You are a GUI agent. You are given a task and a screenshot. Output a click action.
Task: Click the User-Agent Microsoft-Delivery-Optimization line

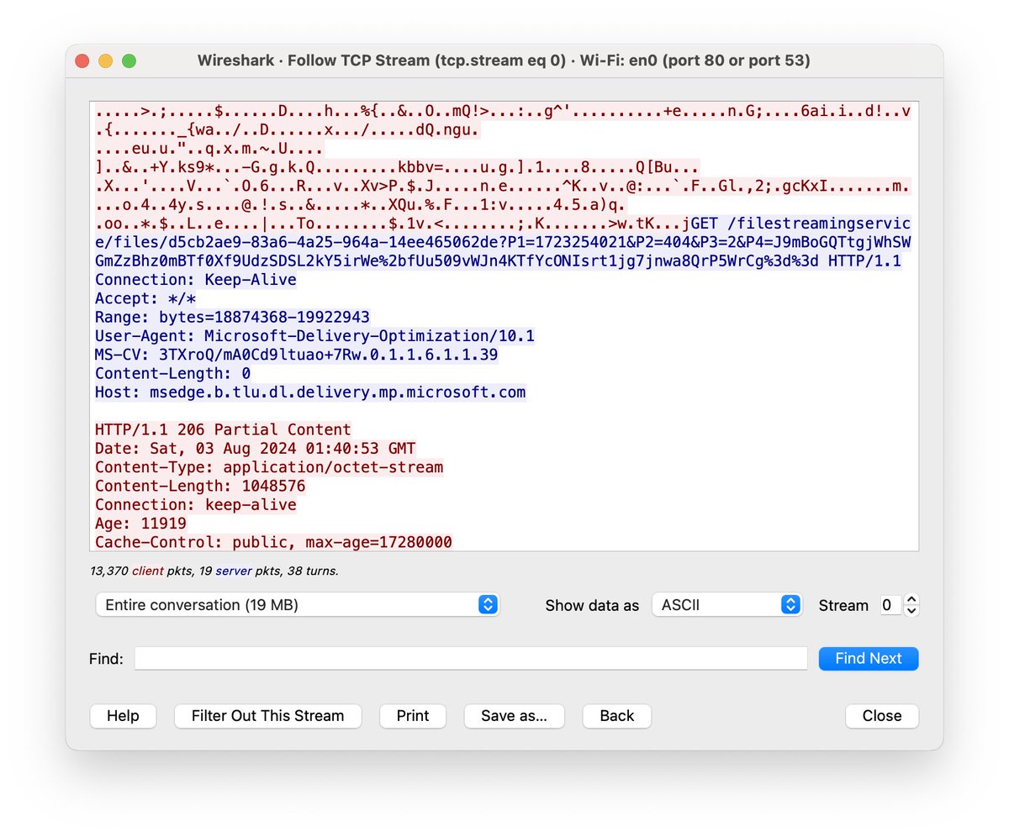(x=315, y=336)
